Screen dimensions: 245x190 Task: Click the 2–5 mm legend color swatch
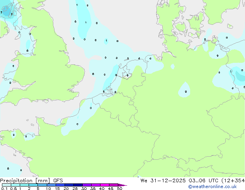(x=33, y=185)
